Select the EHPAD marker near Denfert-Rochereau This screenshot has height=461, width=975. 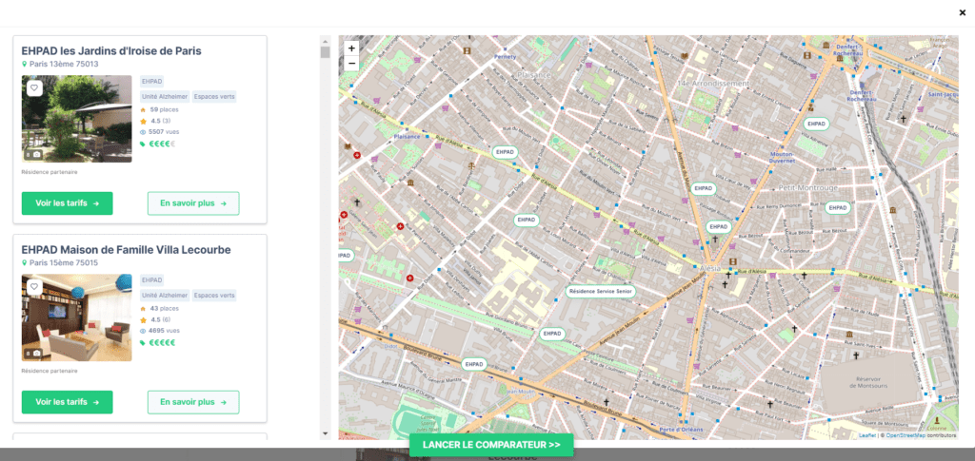[x=816, y=124]
